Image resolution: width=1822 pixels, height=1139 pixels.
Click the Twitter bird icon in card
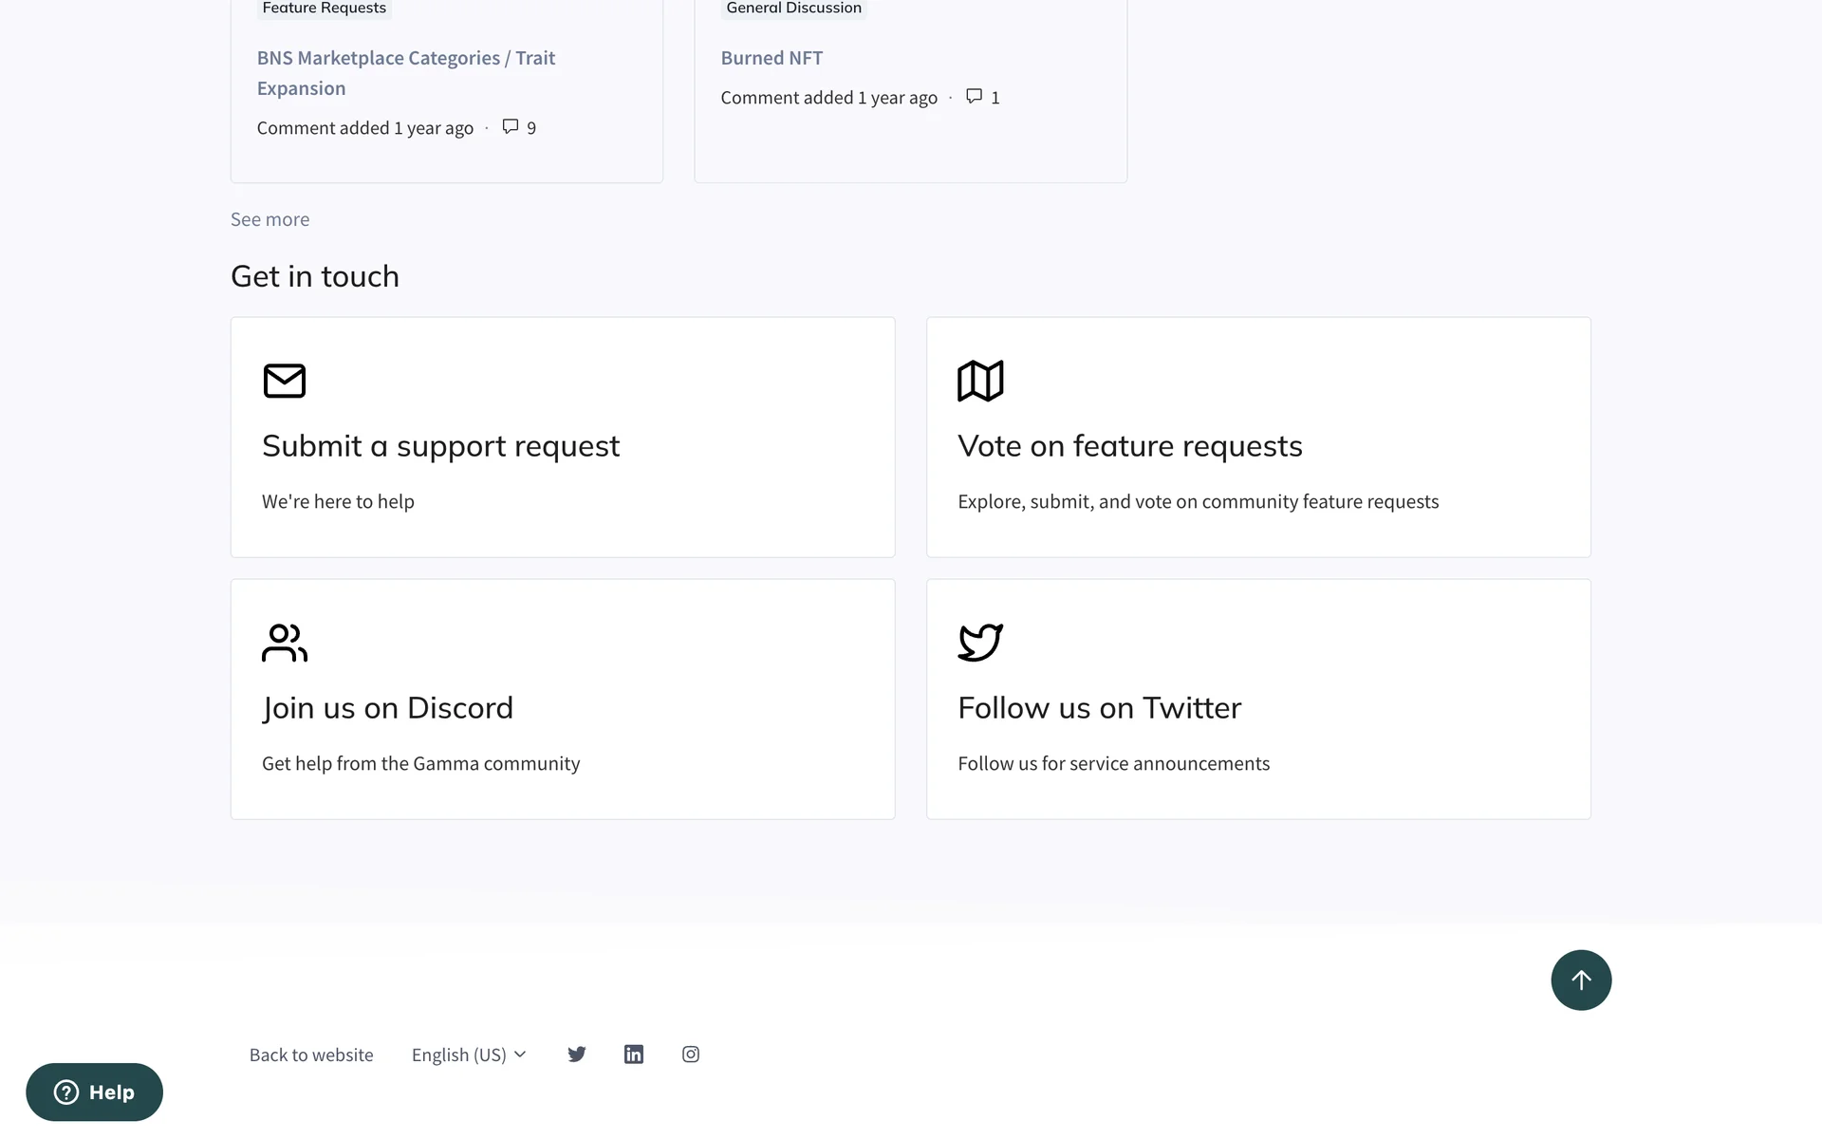point(980,643)
